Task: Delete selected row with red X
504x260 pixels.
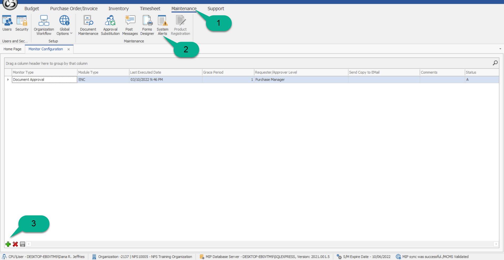Action: coord(15,244)
